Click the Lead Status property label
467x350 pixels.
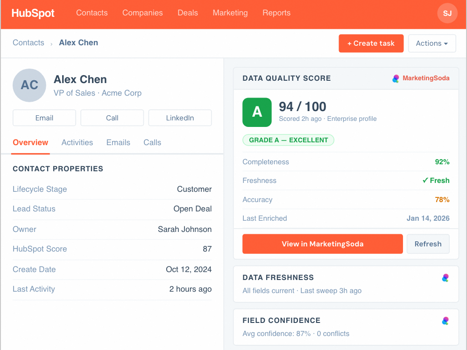click(x=34, y=209)
